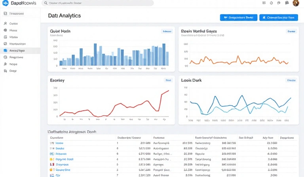The image size is (304, 177).
Task: Click the gear-like icon of the last sidebar item
Action: 5,71
